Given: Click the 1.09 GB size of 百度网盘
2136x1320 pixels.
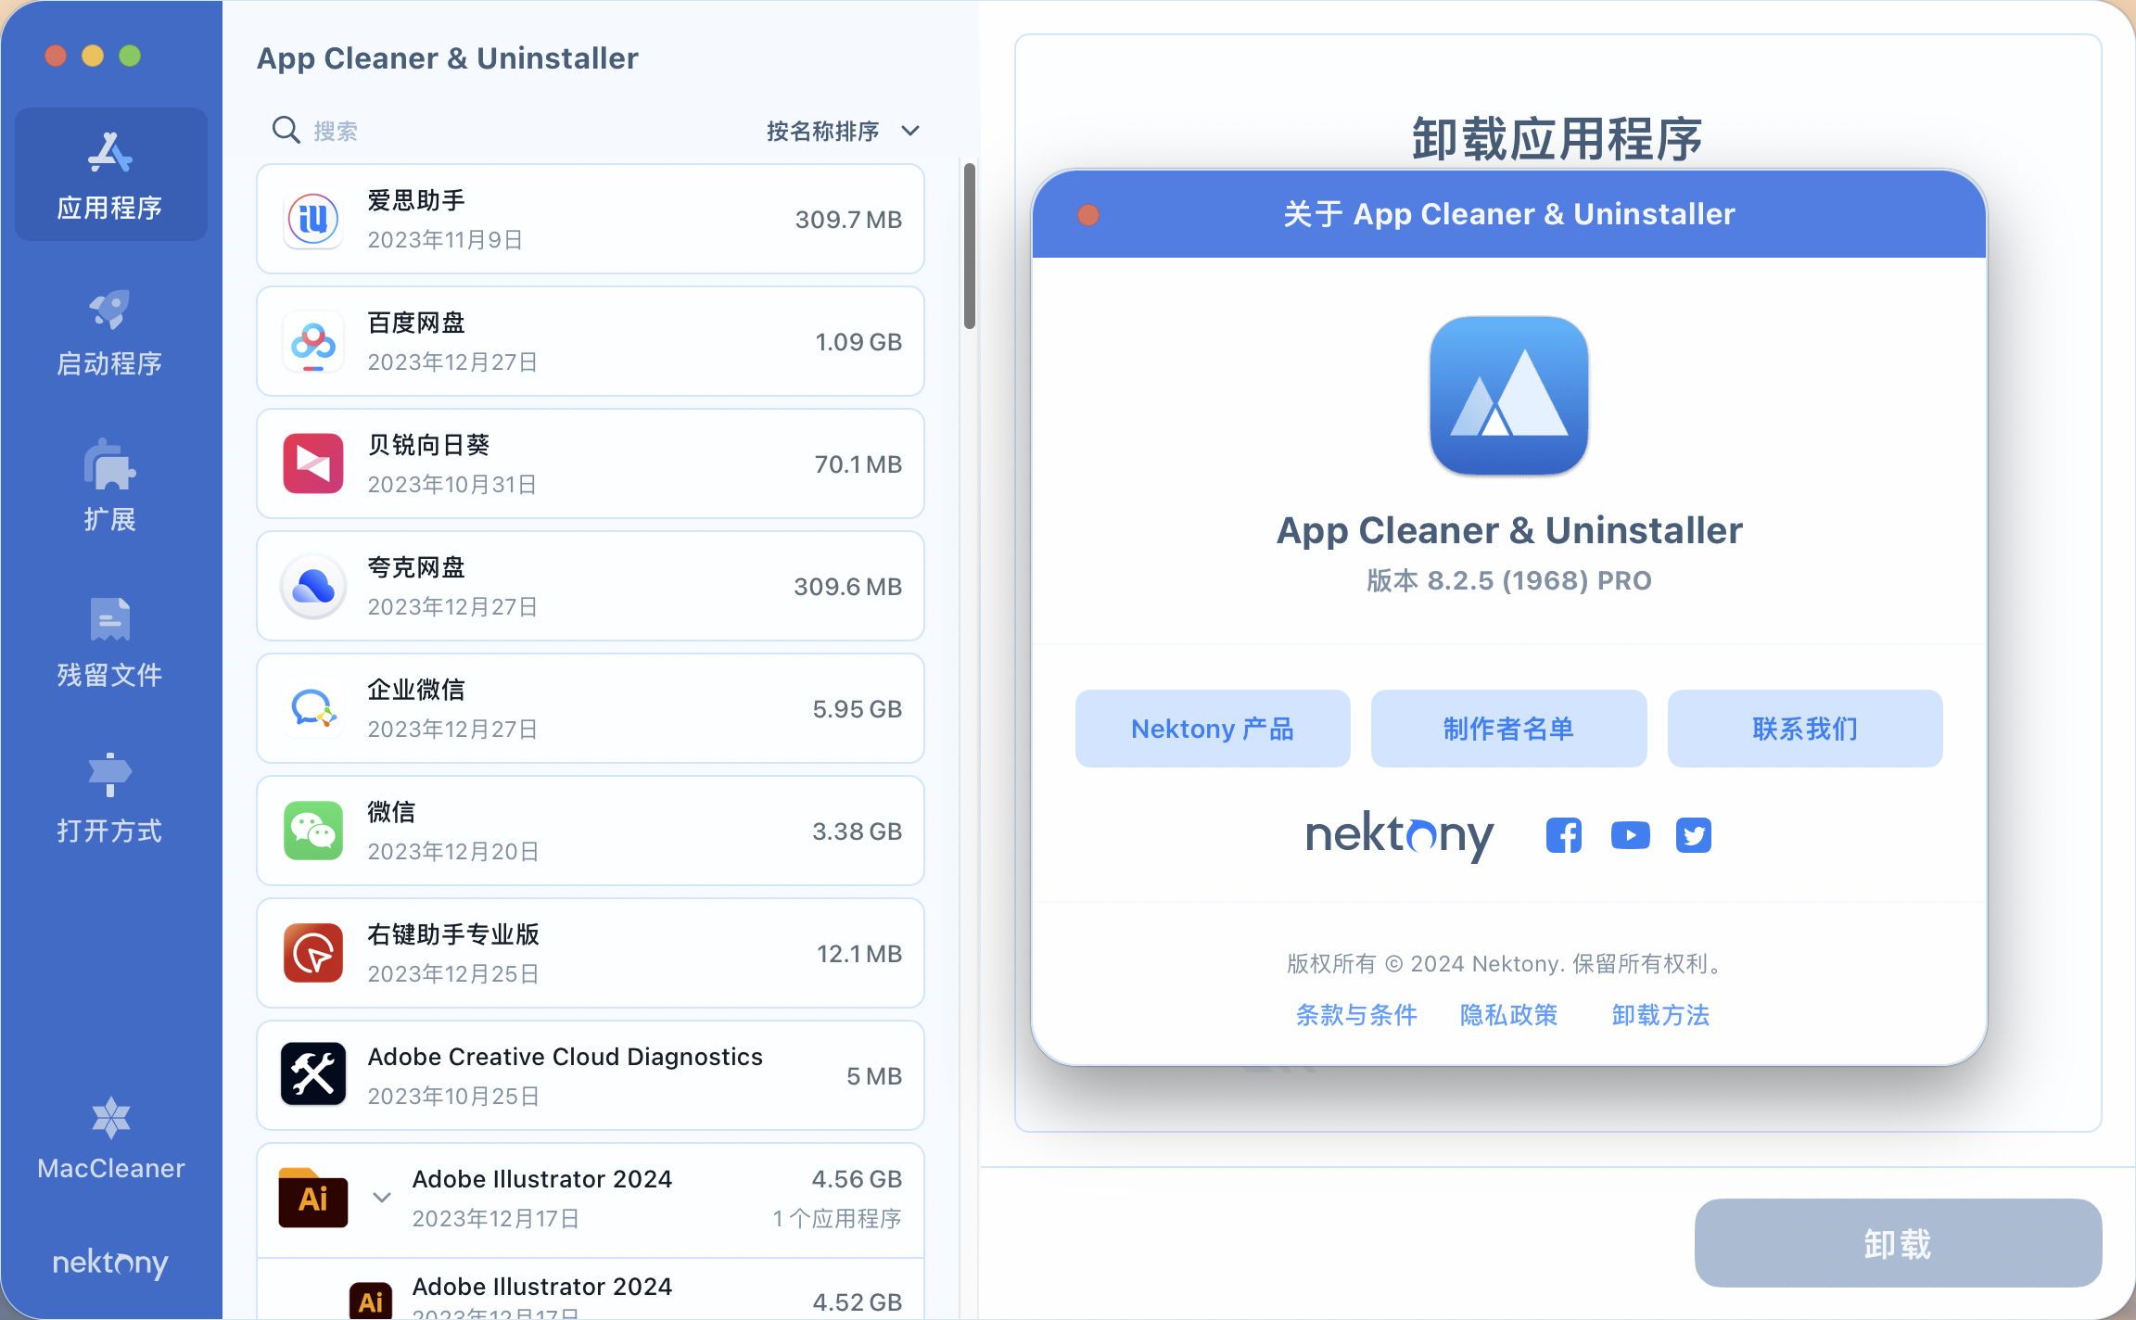Looking at the screenshot, I should pyautogui.click(x=858, y=342).
